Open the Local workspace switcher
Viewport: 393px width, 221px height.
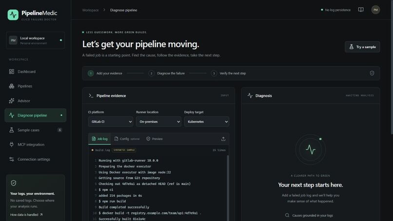click(x=35, y=40)
